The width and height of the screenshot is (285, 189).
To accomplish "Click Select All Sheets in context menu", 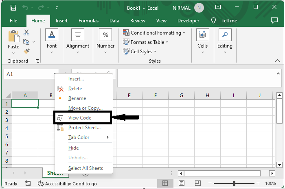I will [x=85, y=168].
